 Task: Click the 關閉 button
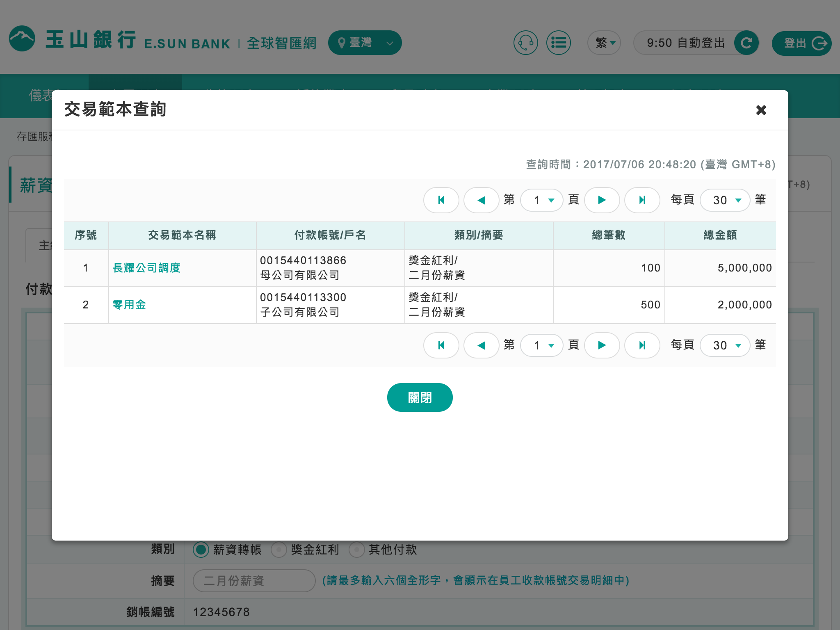420,397
